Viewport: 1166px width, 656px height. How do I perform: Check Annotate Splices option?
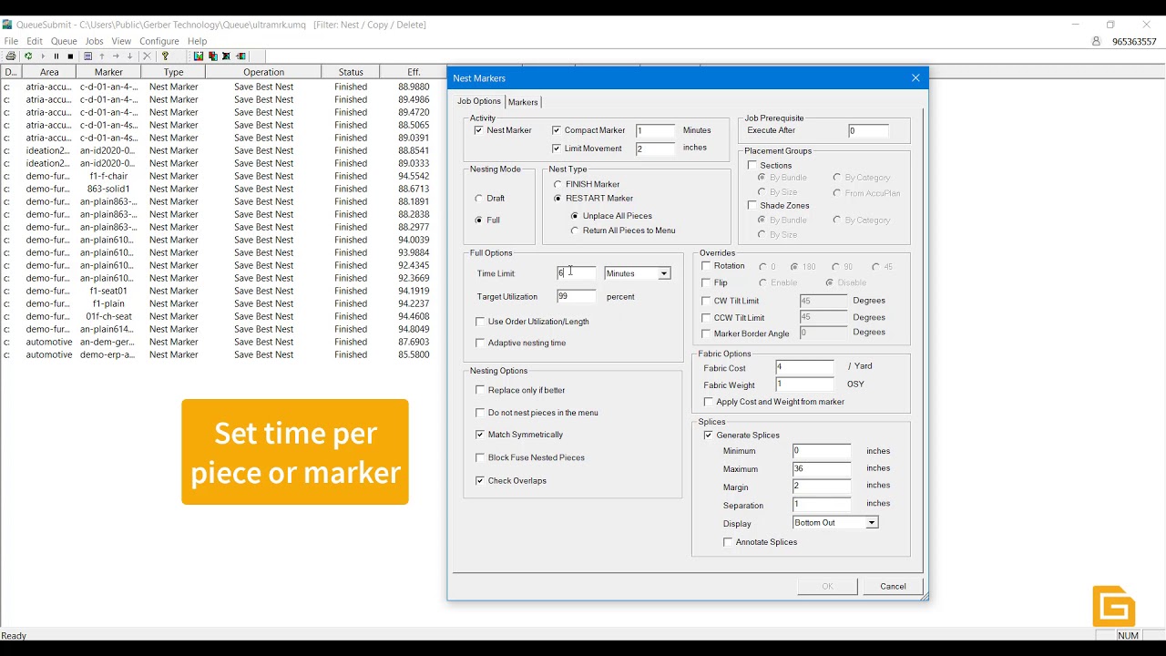point(728,542)
